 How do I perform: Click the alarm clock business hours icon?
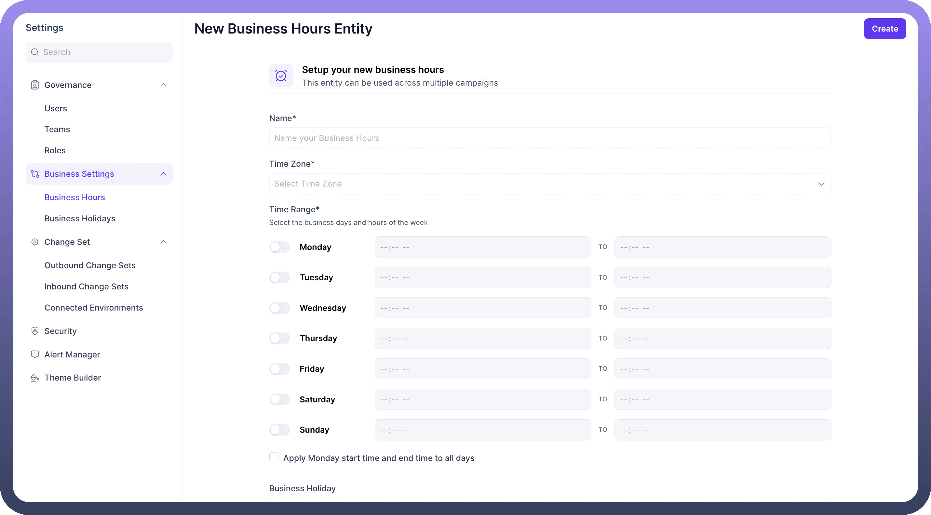coord(281,76)
